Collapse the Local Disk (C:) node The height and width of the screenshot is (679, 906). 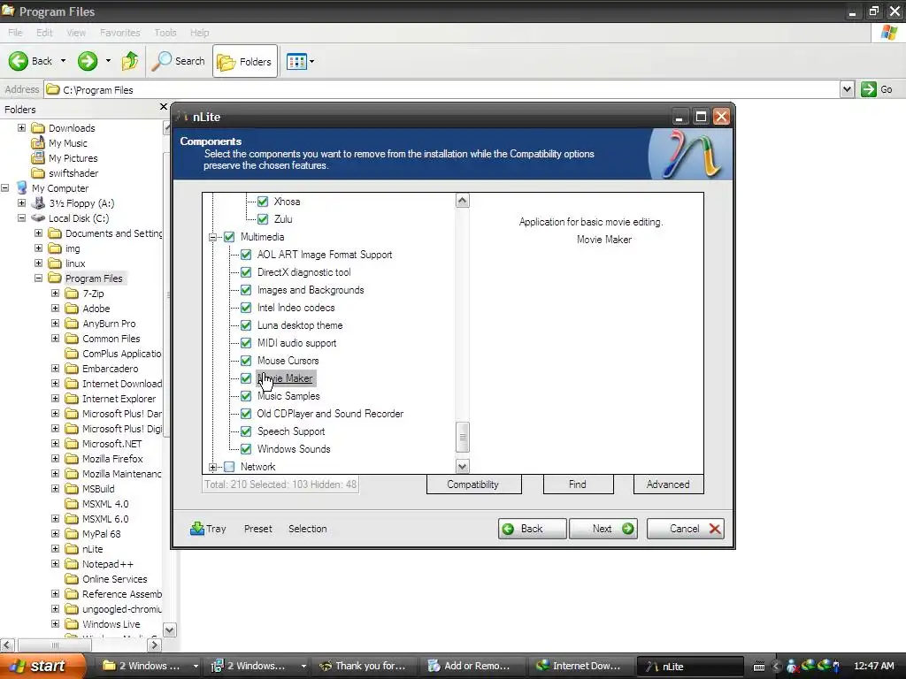21,217
